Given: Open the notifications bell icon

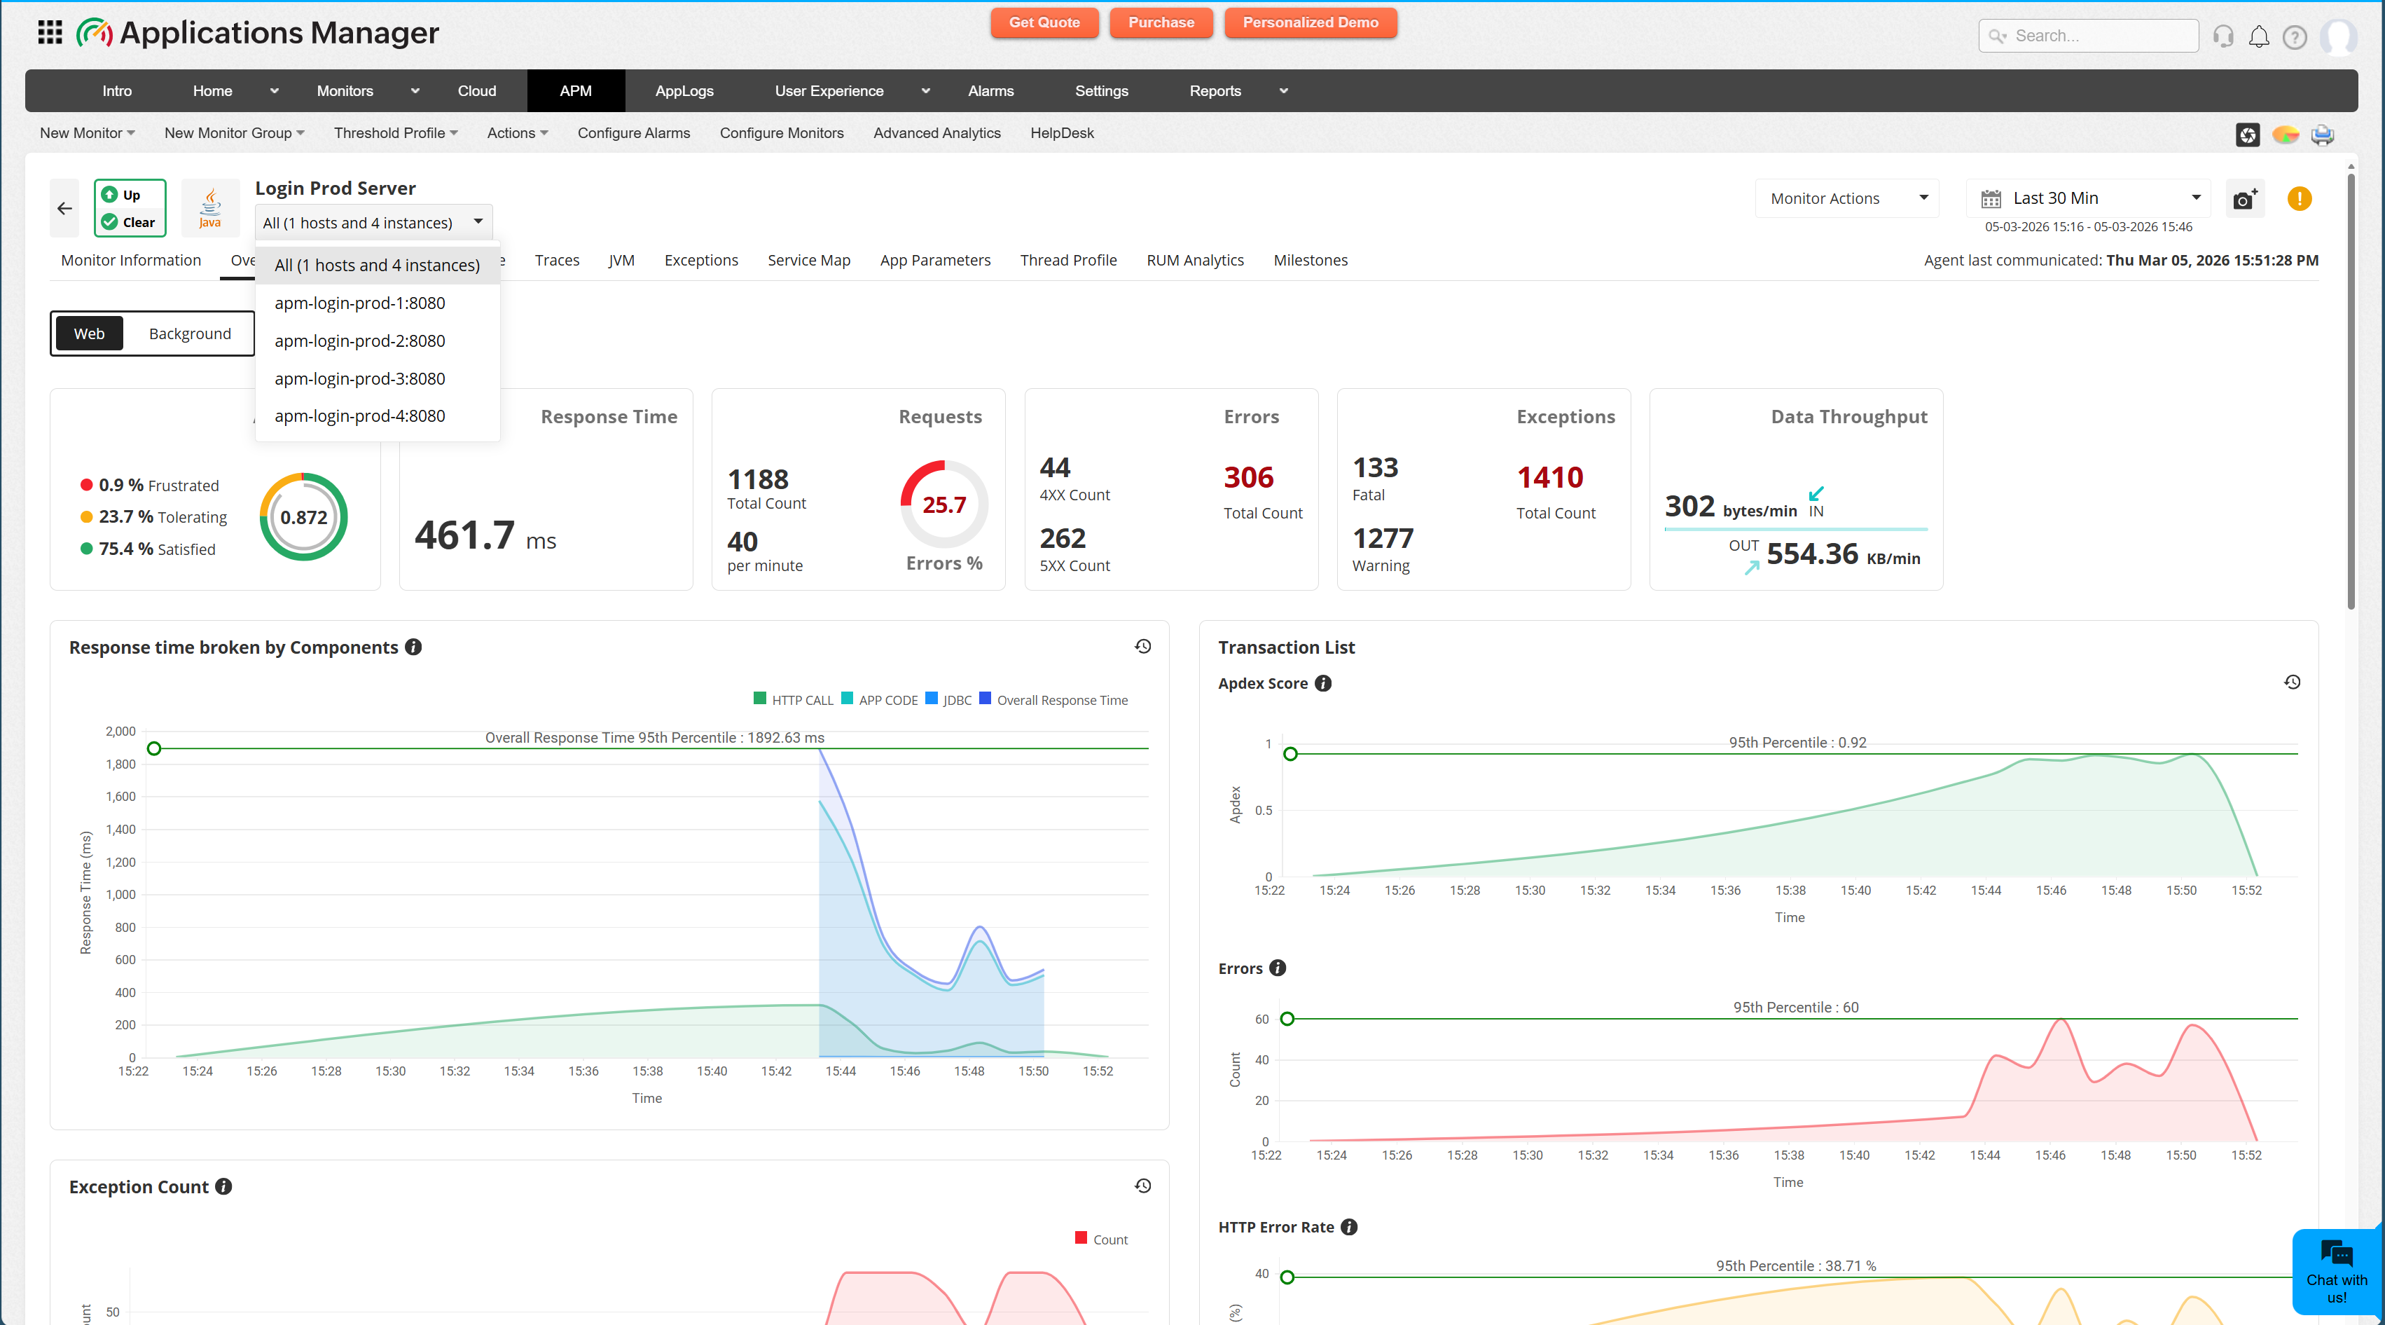Looking at the screenshot, I should coord(2259,36).
